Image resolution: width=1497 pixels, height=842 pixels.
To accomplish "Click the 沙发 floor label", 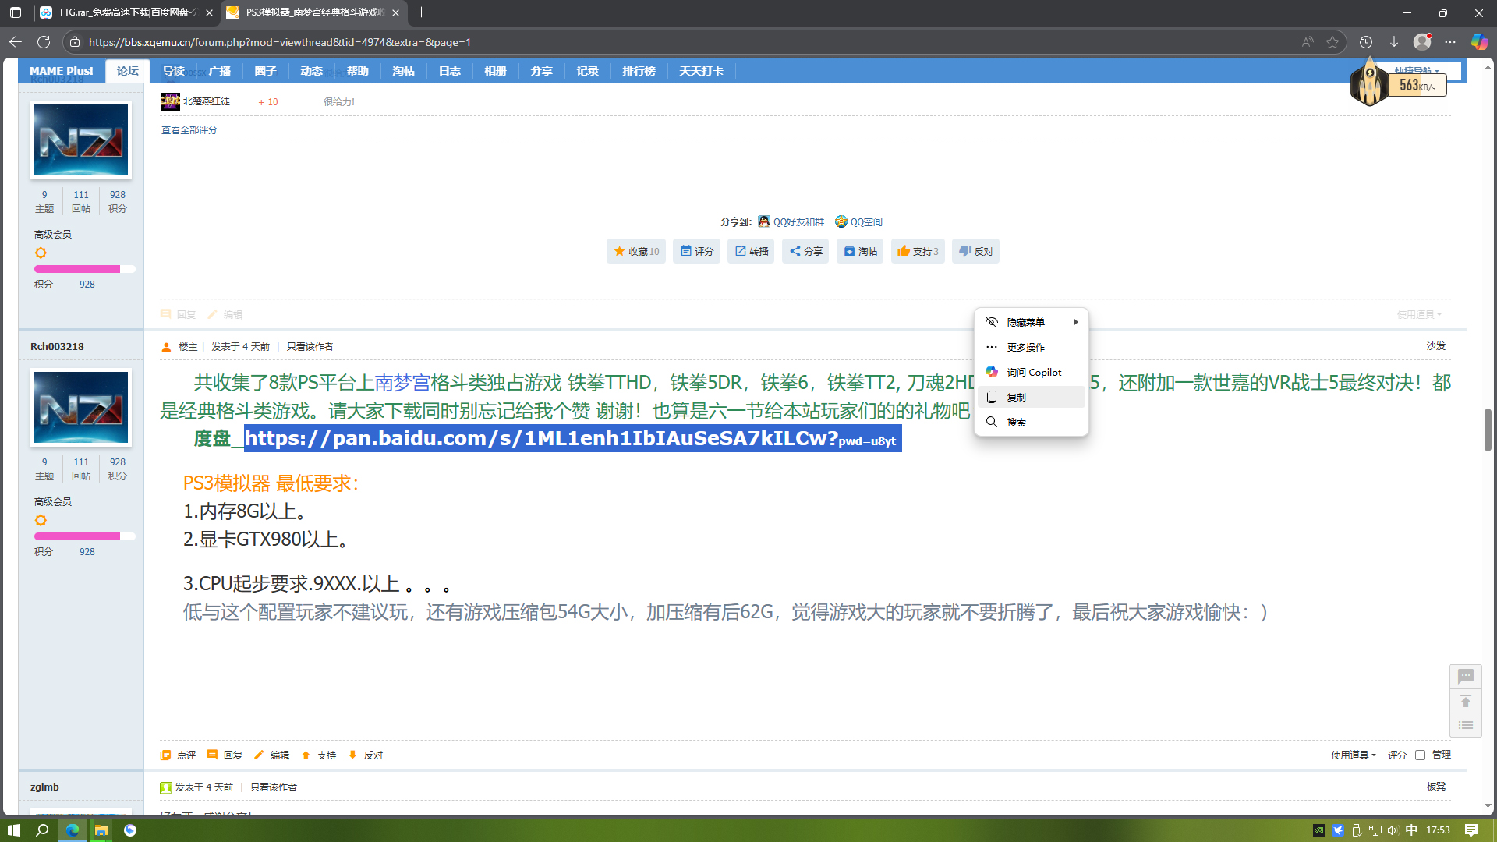I will coord(1436,346).
